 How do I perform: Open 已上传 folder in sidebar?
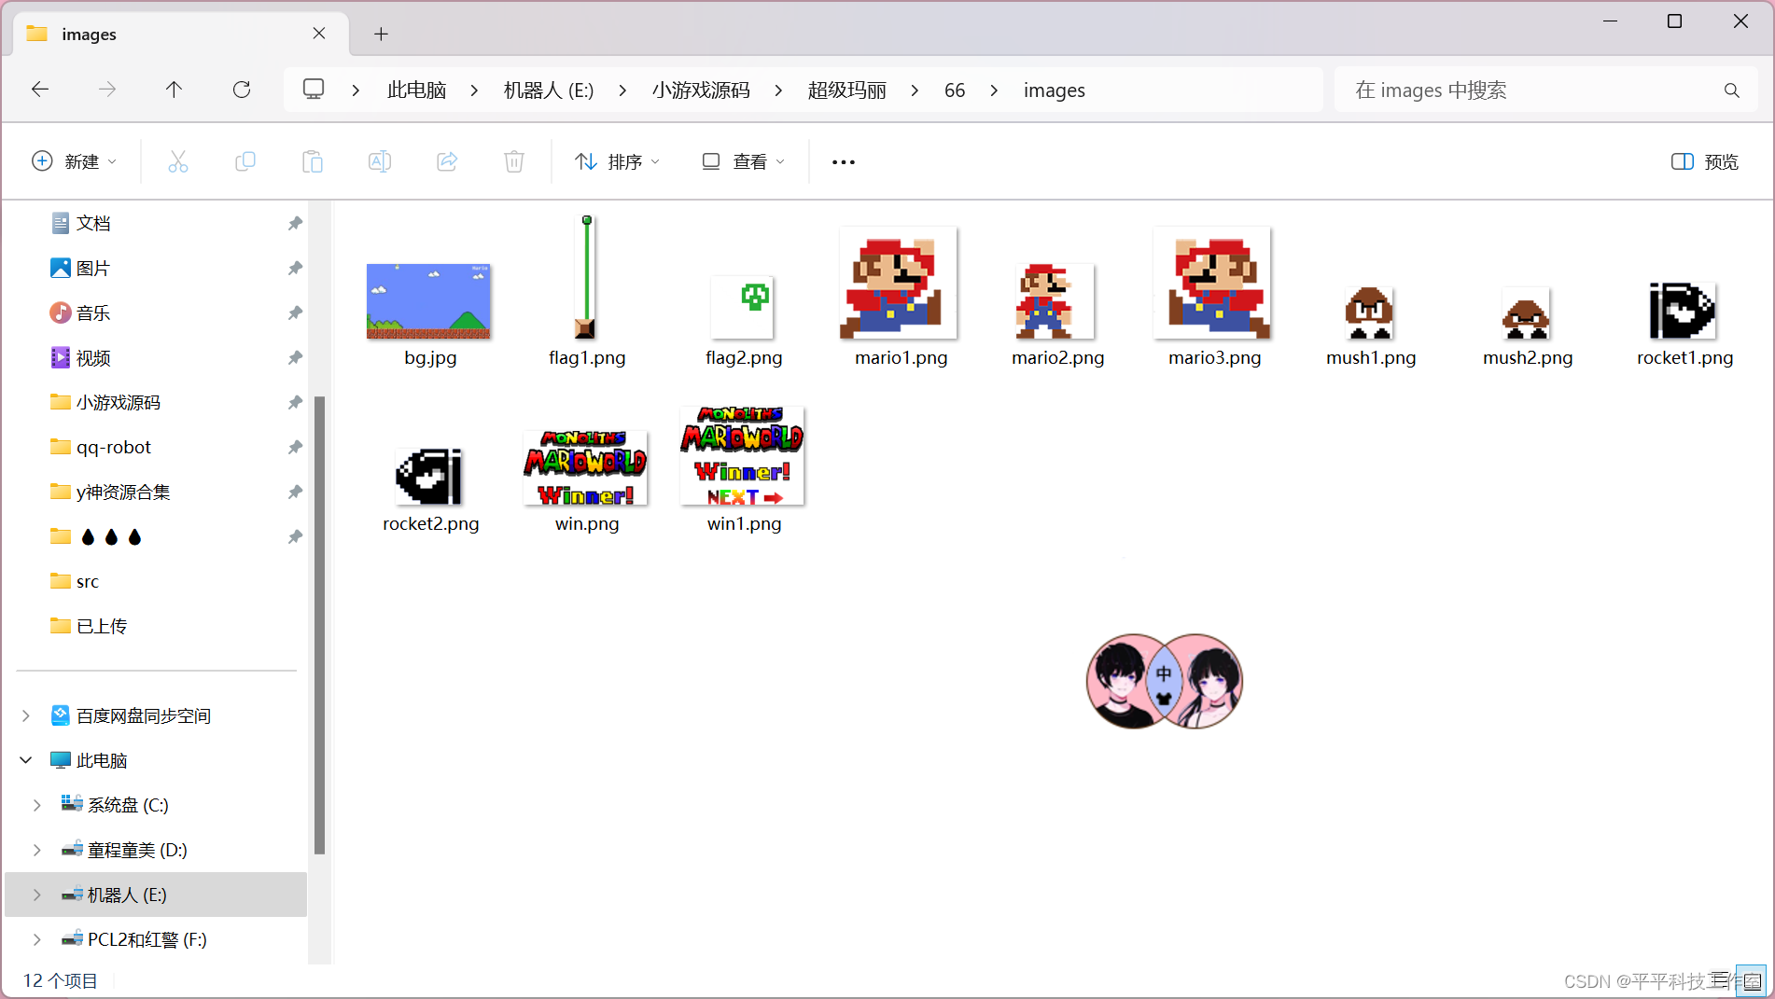pos(102,626)
